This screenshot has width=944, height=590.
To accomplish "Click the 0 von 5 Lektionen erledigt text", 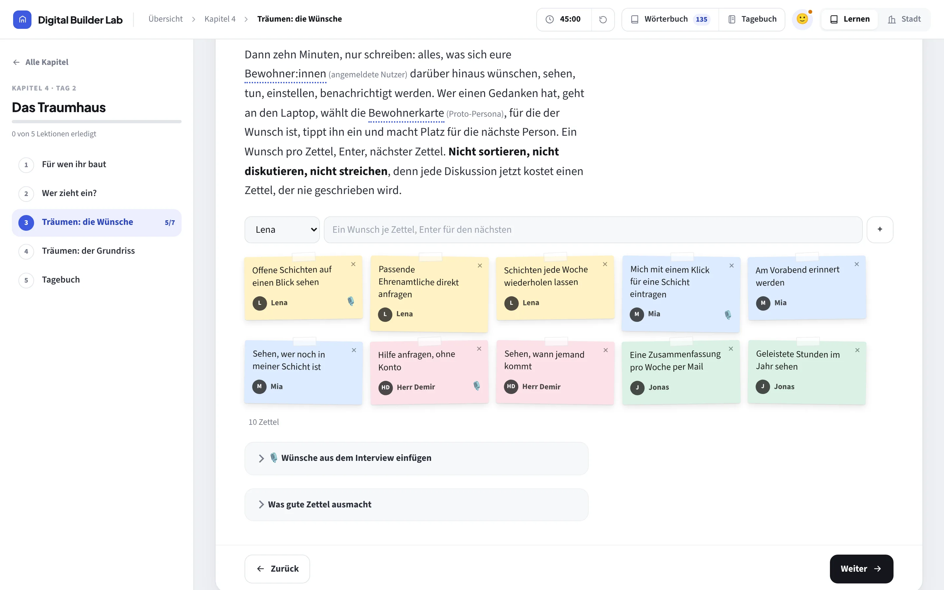I will click(54, 134).
